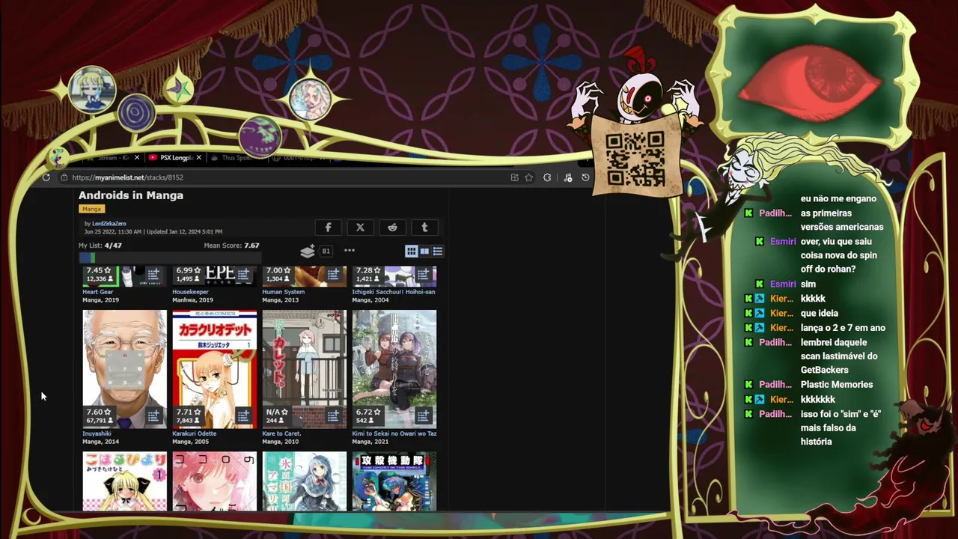Click the My List 4/47 text

click(x=100, y=246)
